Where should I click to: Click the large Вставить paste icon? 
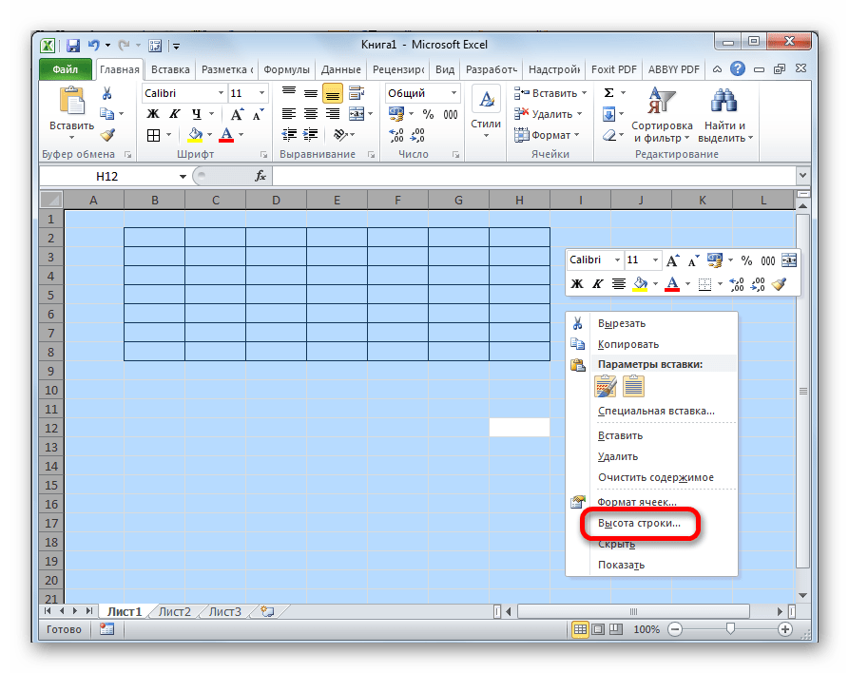72,102
